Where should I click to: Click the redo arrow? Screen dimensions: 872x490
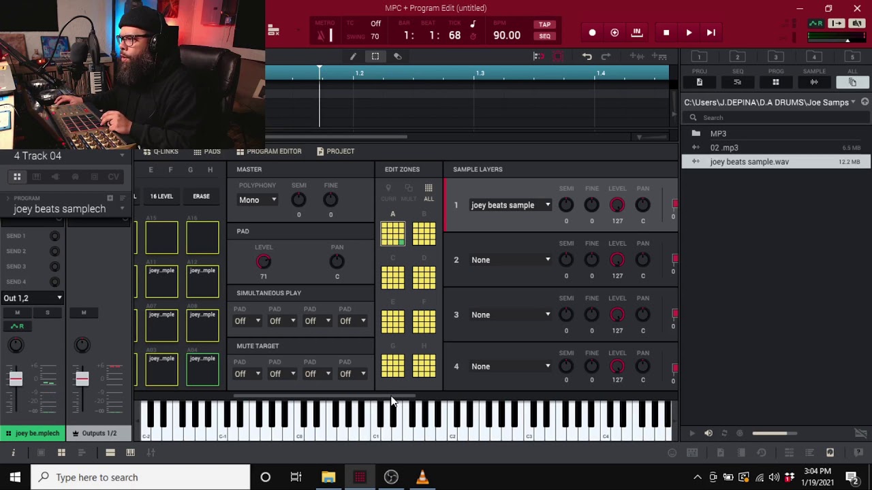606,56
